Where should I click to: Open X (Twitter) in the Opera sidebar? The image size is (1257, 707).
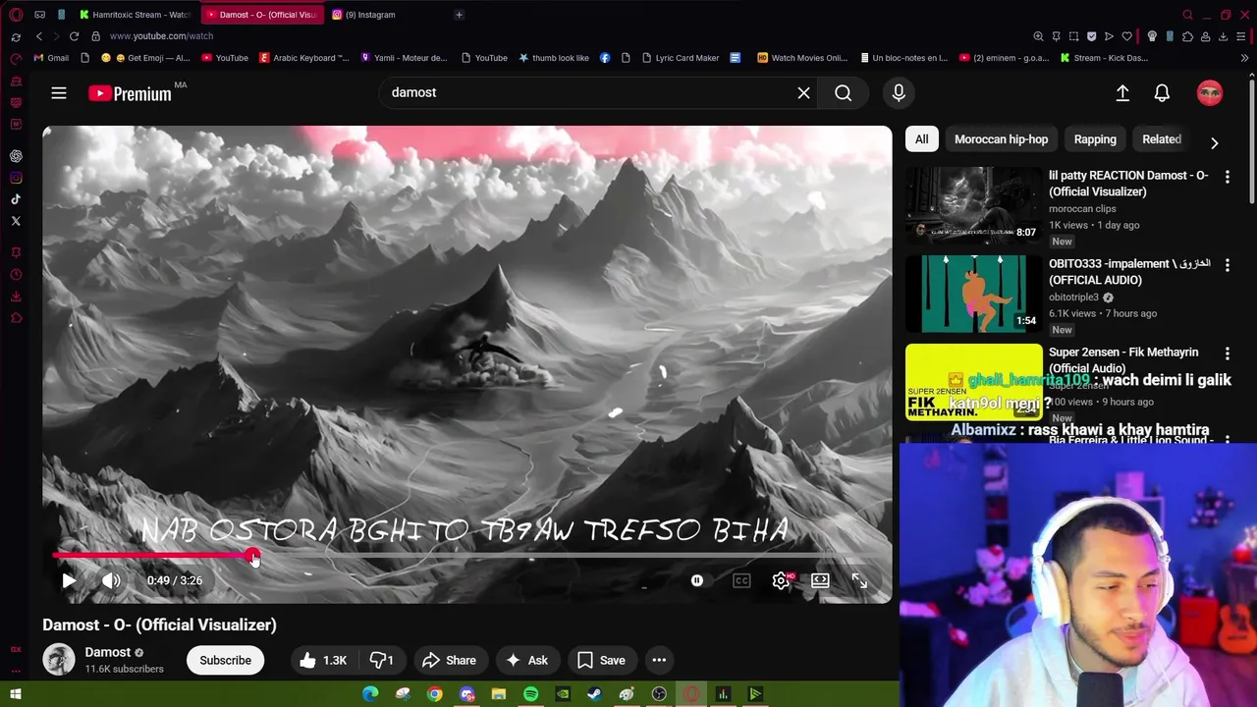click(16, 221)
